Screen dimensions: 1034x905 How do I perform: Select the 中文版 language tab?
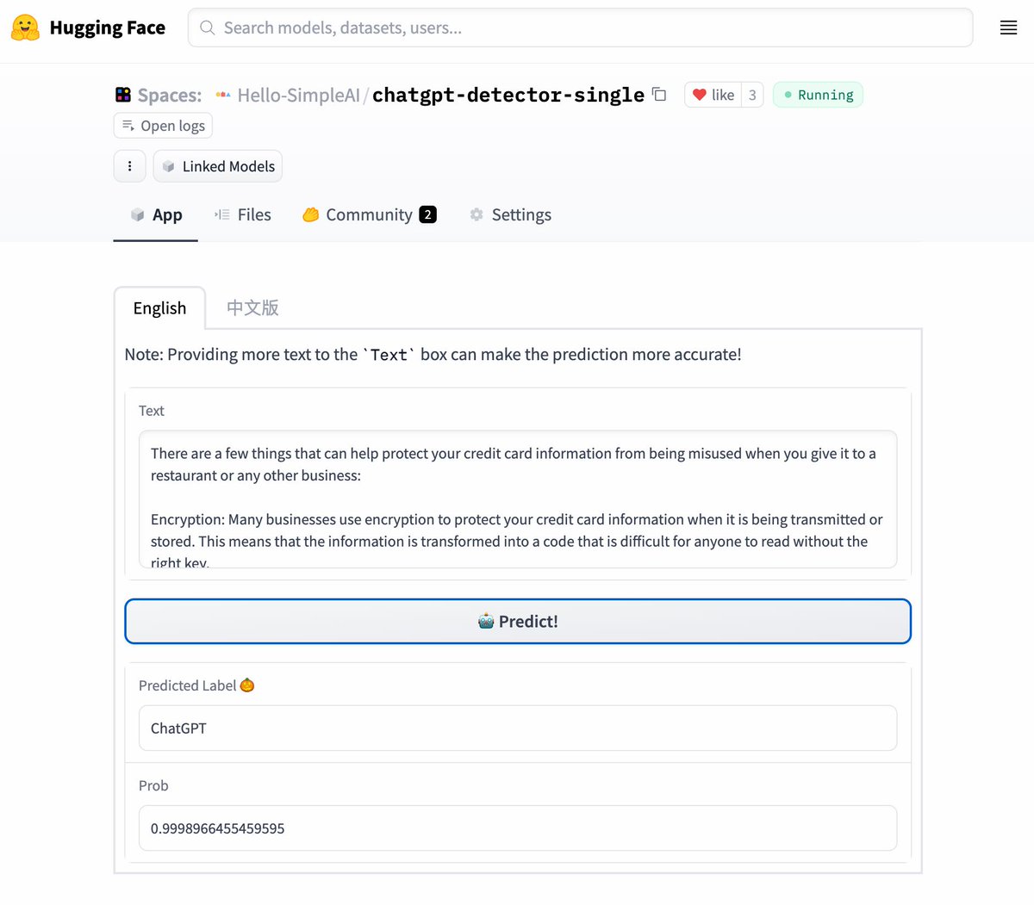coord(252,307)
